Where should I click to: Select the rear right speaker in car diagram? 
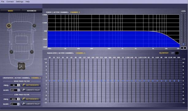pos(32,52)
